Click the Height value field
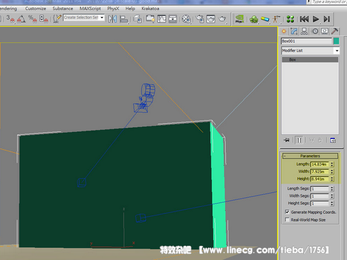Screen dimensions: 347x260 click(x=320, y=179)
